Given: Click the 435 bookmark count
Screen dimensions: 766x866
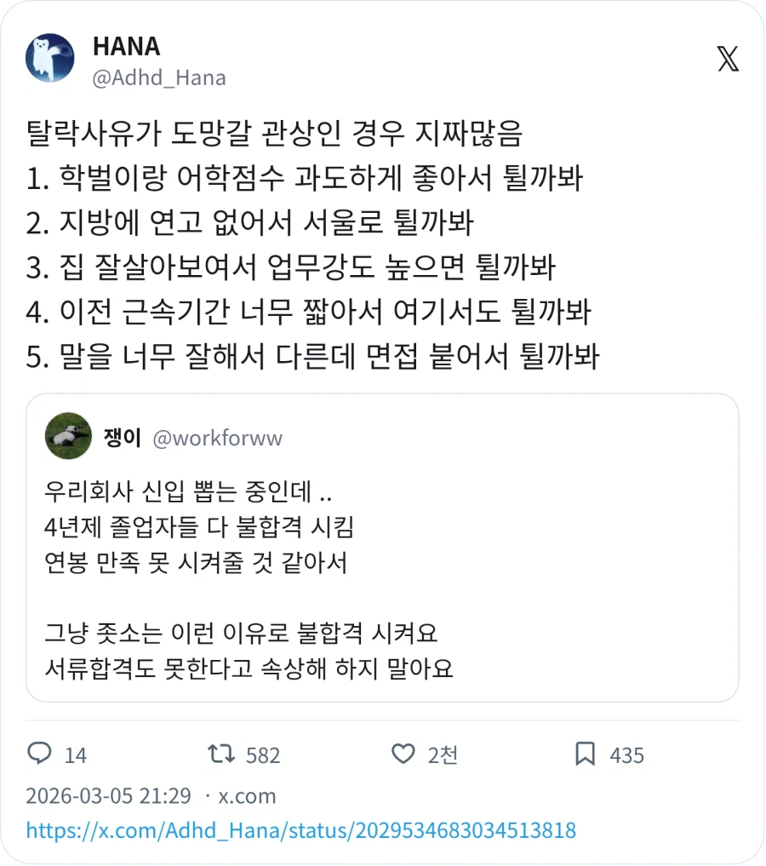Looking at the screenshot, I should pos(627,754).
